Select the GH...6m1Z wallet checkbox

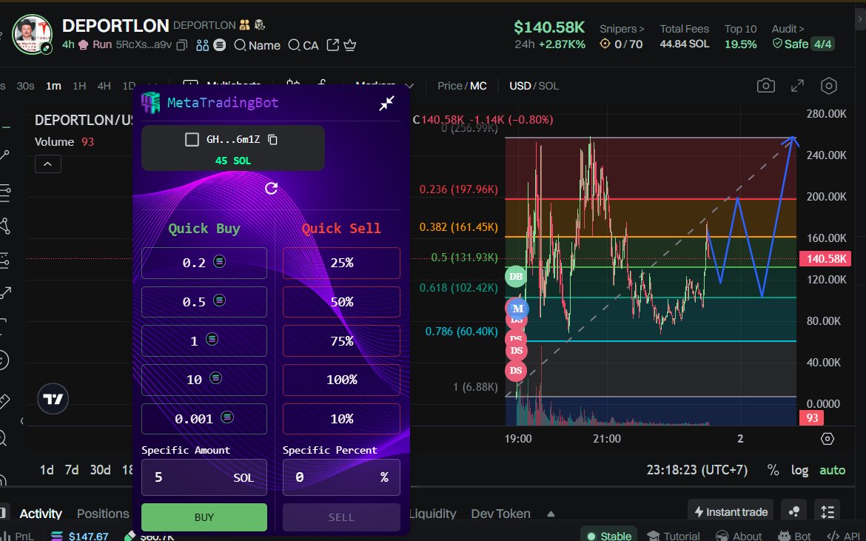pos(192,140)
